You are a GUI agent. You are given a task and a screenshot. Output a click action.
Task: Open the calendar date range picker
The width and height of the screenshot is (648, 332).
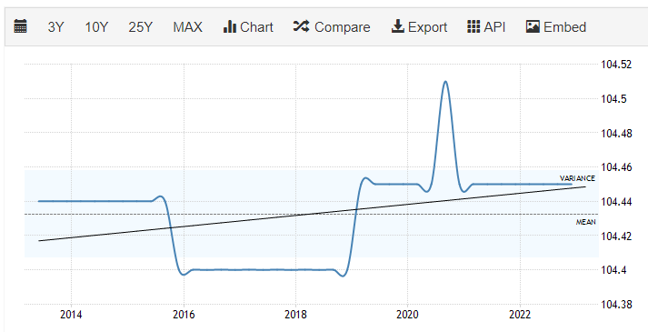(20, 26)
